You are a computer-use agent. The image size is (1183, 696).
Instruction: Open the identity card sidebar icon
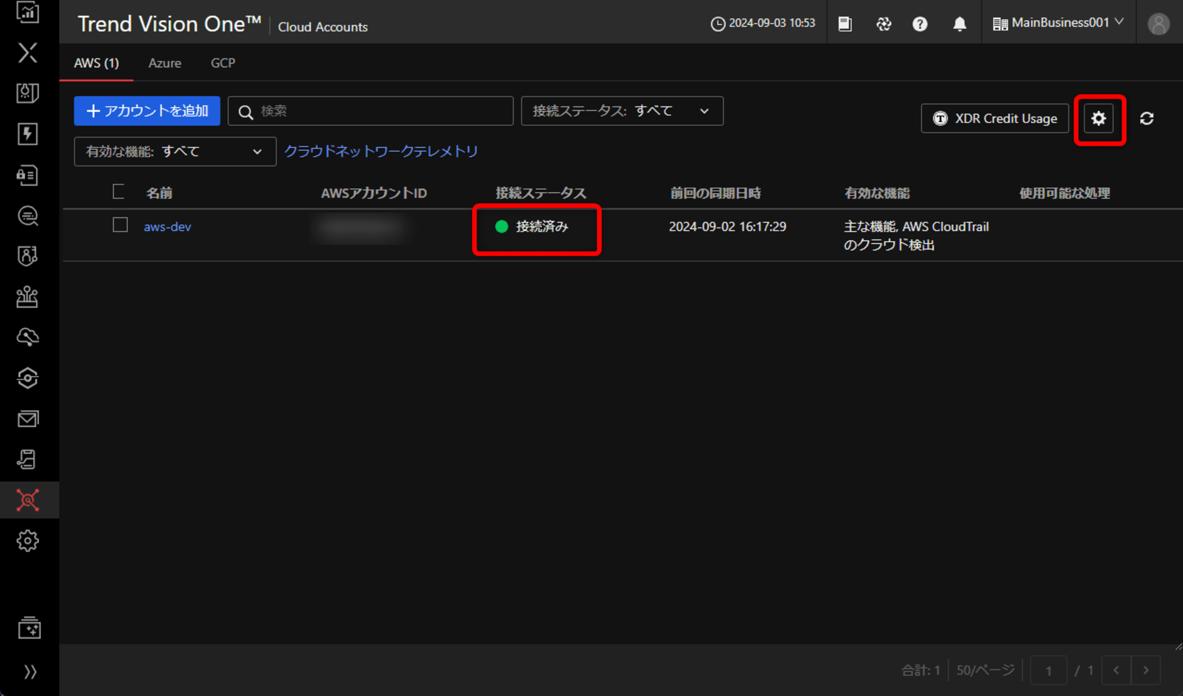28,175
